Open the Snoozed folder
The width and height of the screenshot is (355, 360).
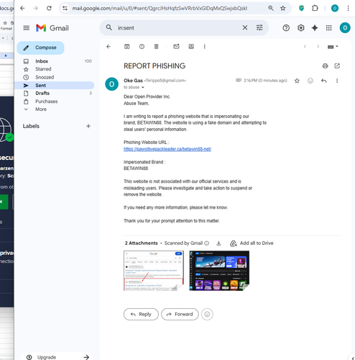[x=55, y=77]
